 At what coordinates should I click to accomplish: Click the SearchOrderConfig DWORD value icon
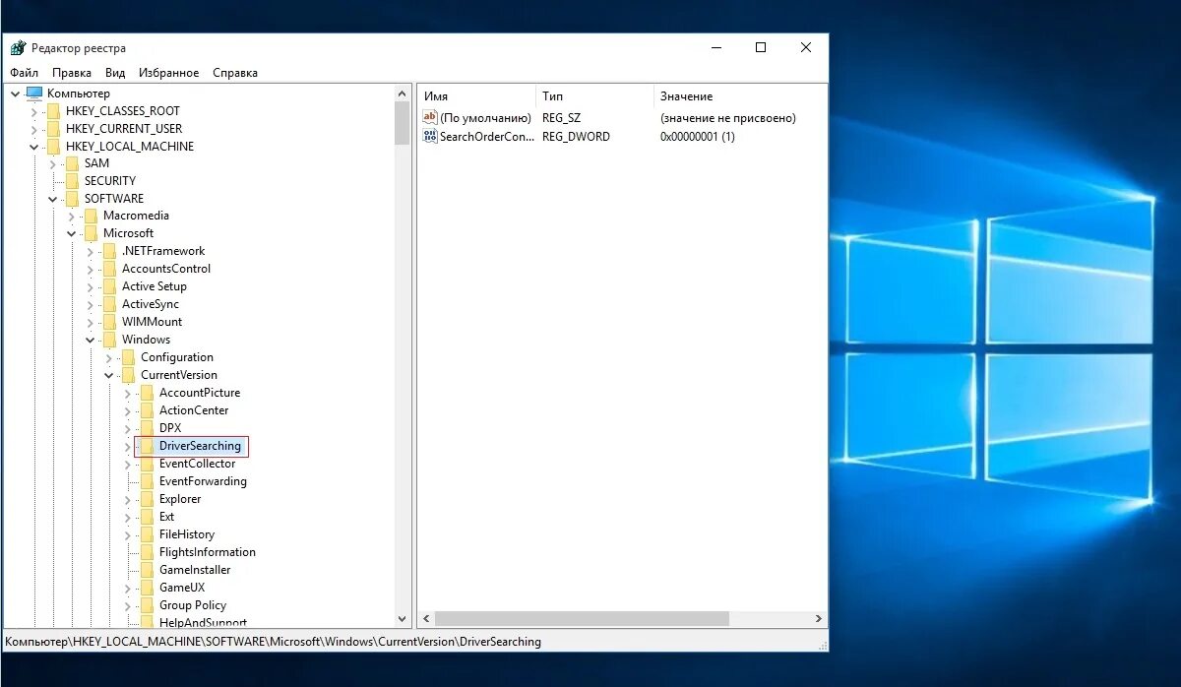[429, 137]
